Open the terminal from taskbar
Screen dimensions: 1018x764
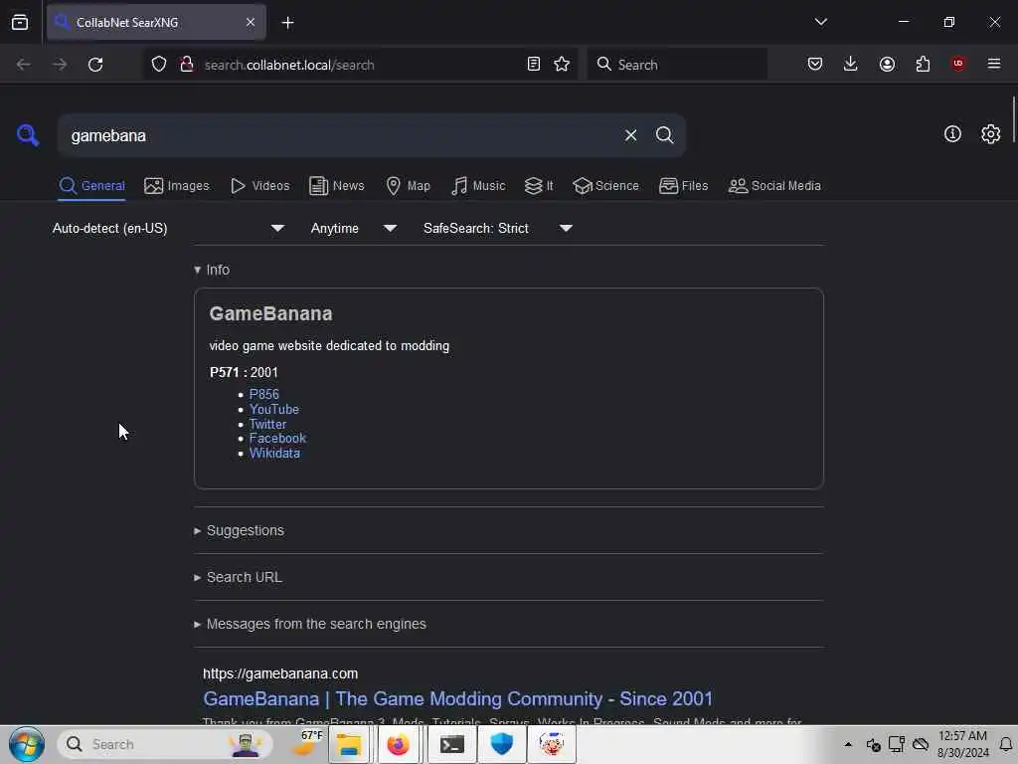[452, 744]
